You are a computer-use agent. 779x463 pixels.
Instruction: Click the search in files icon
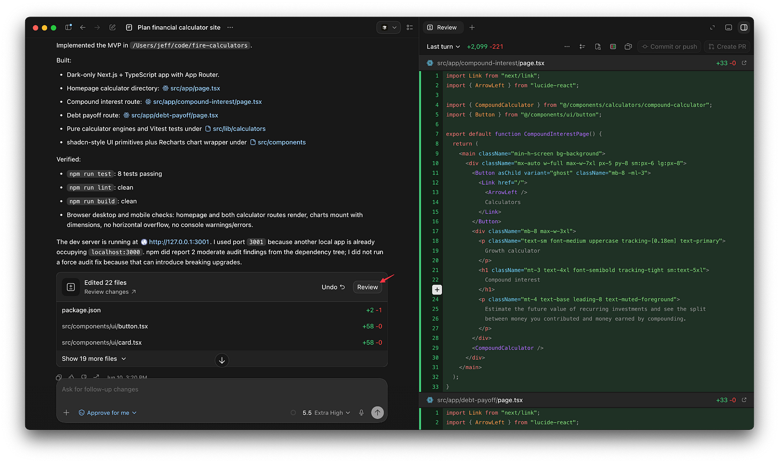[x=598, y=47]
